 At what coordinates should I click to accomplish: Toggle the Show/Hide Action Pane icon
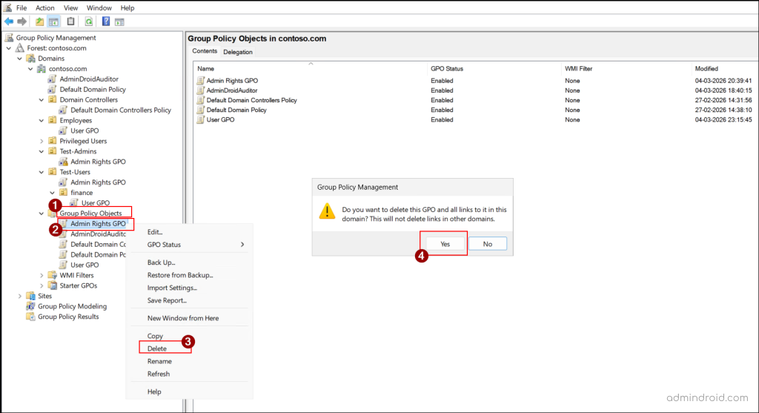click(x=119, y=22)
